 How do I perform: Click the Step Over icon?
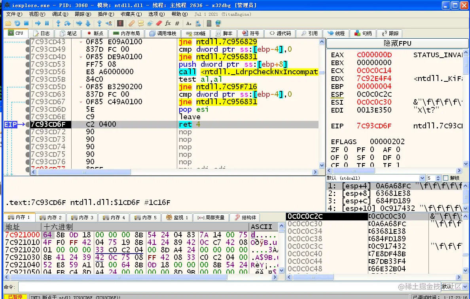pyautogui.click(x=67, y=23)
